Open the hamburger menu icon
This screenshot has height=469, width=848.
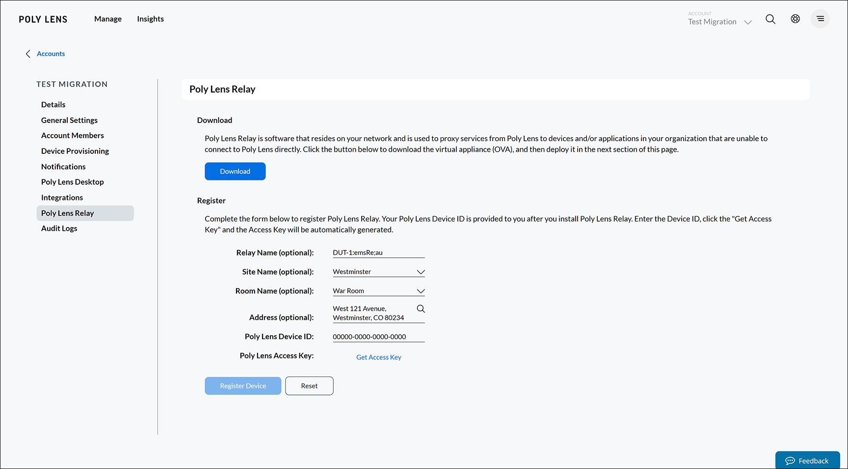click(820, 19)
